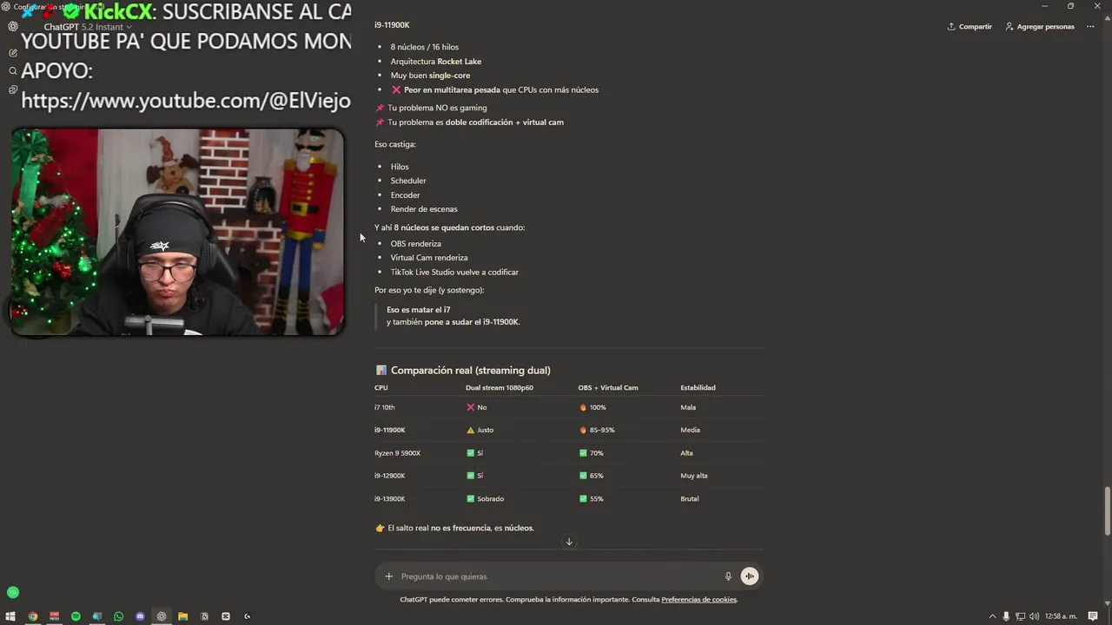Click 'TikTok Live Studio vuelve a codificar' bullet

[x=454, y=273]
